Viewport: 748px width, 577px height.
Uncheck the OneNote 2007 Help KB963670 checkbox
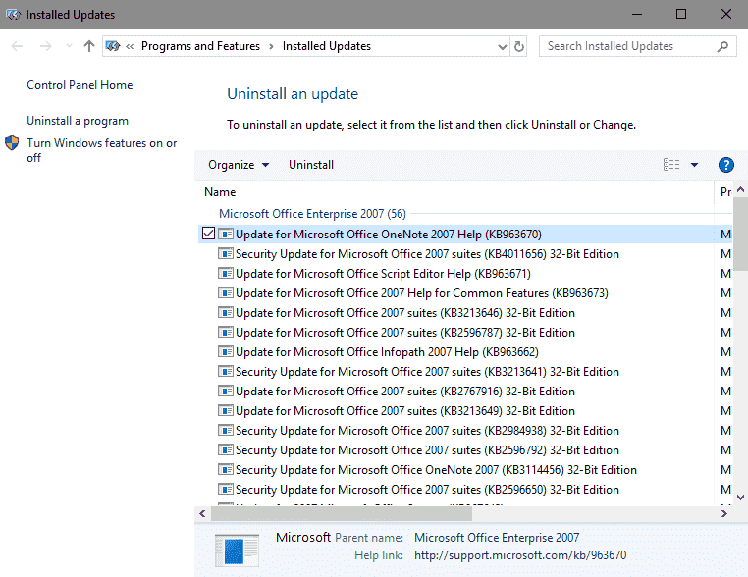(208, 234)
